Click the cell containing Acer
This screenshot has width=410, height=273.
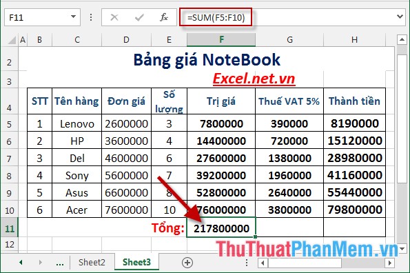(77, 209)
